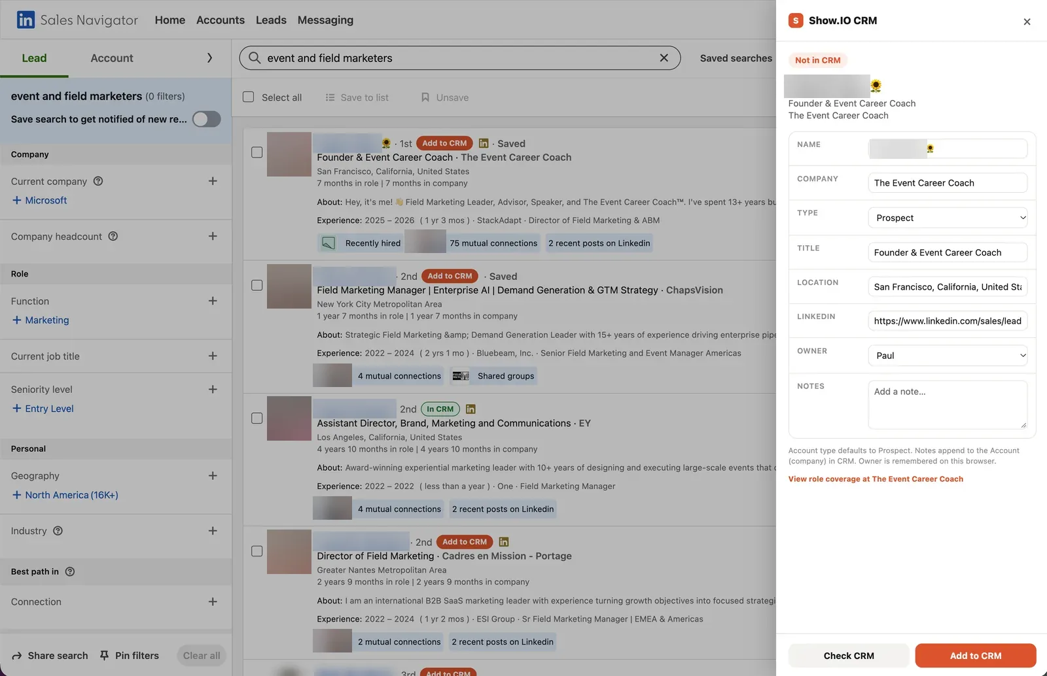Image resolution: width=1047 pixels, height=676 pixels.
Task: Click the Recently hired icon
Action: click(x=328, y=243)
